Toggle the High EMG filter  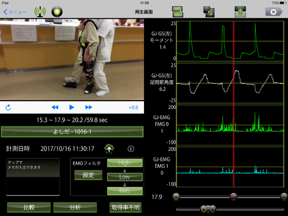point(125,163)
